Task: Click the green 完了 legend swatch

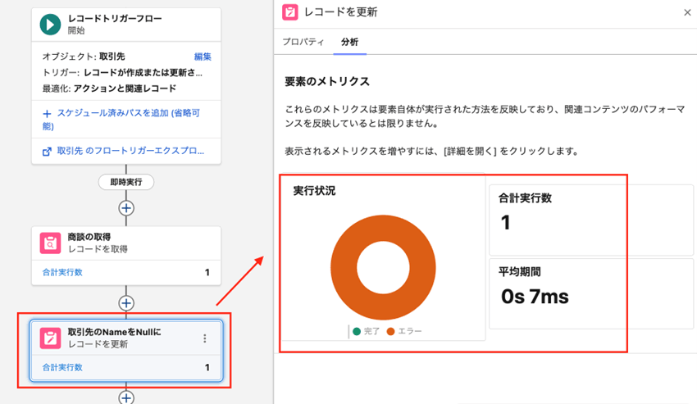Action: 357,332
